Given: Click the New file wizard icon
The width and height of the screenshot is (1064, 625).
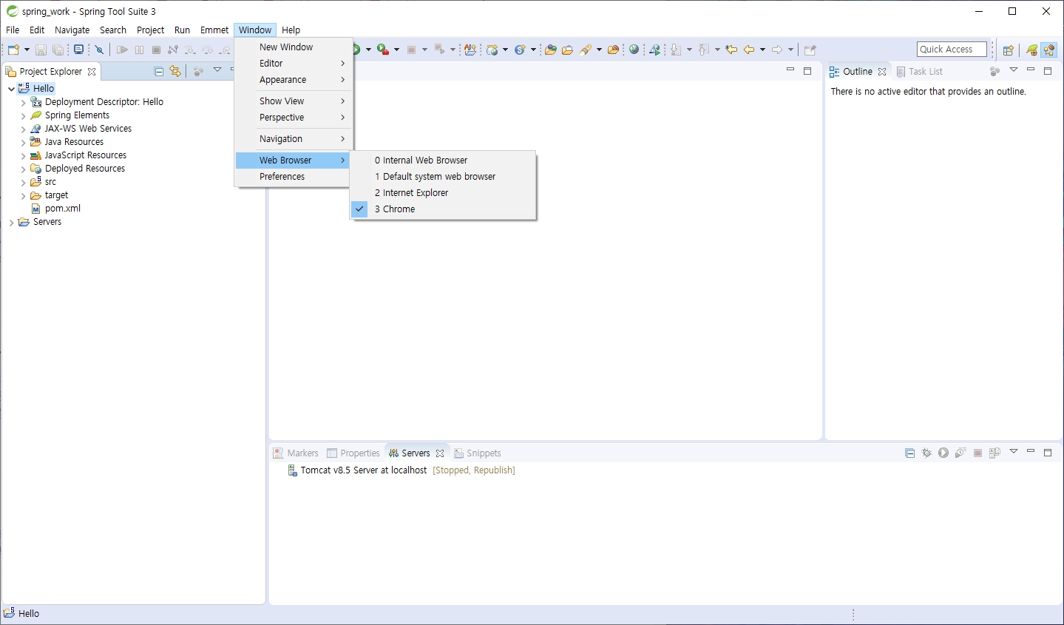Looking at the screenshot, I should (13, 50).
